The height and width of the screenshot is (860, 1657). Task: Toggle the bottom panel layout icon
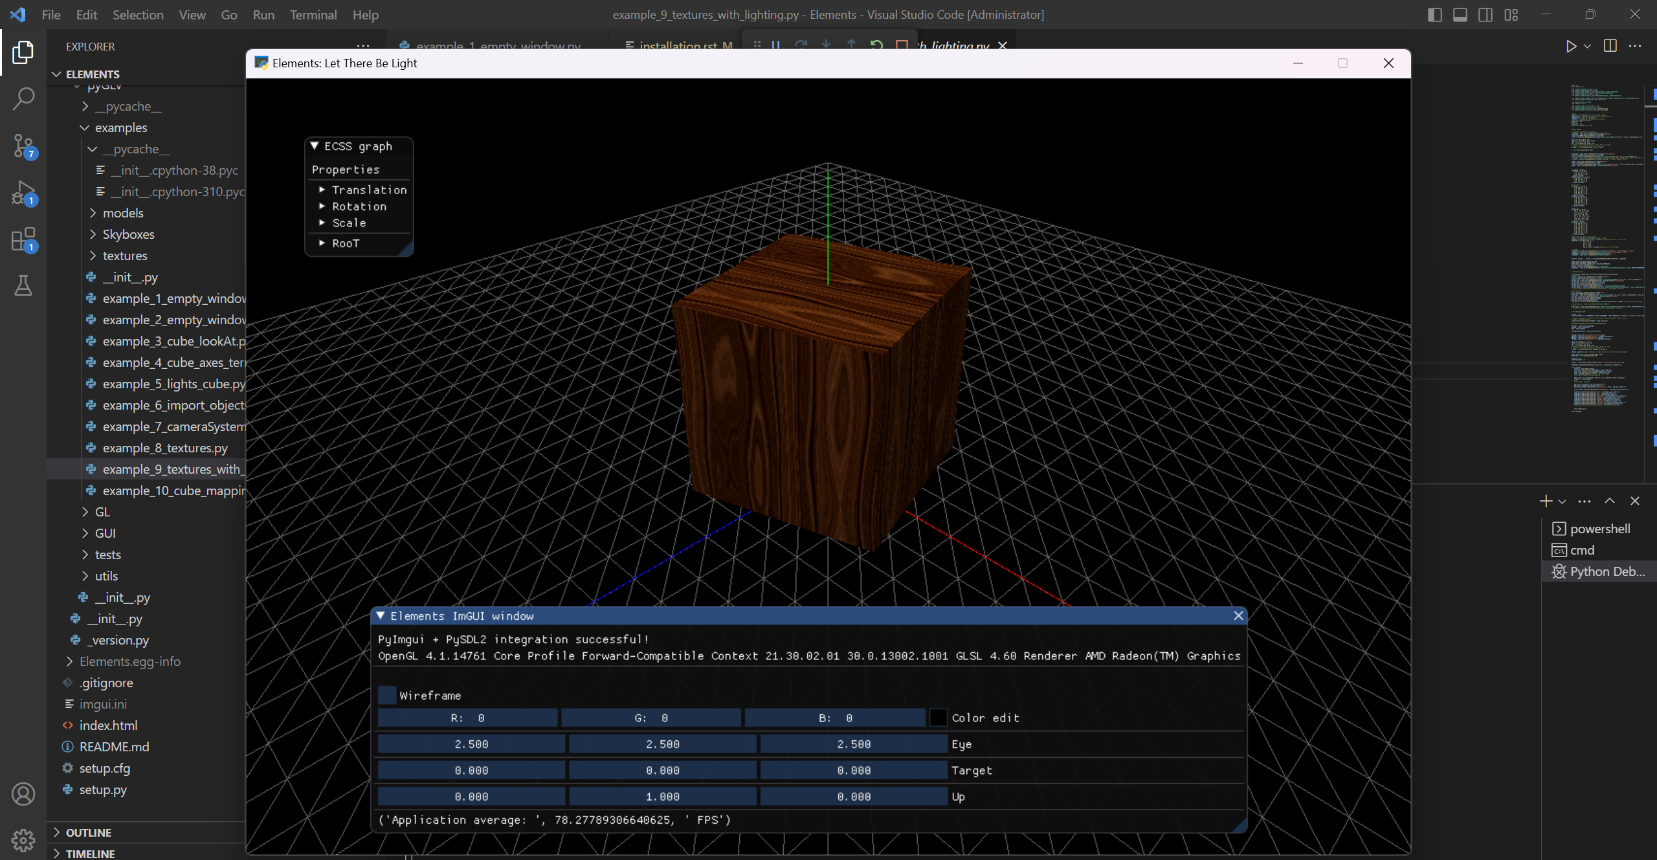click(1460, 14)
